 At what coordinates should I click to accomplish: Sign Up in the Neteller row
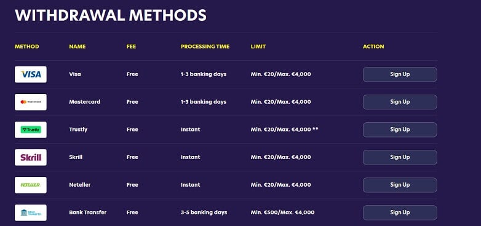click(400, 185)
